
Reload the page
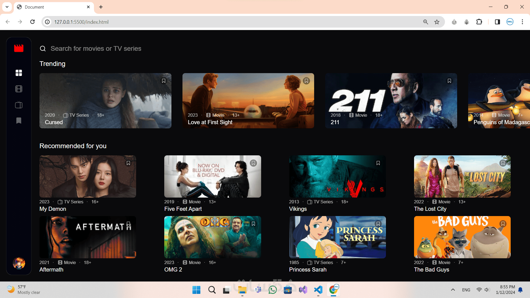33,22
